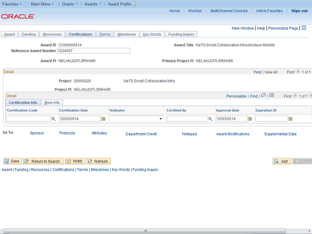Click the Certified By input field
312x234 pixels.
[x=187, y=119]
